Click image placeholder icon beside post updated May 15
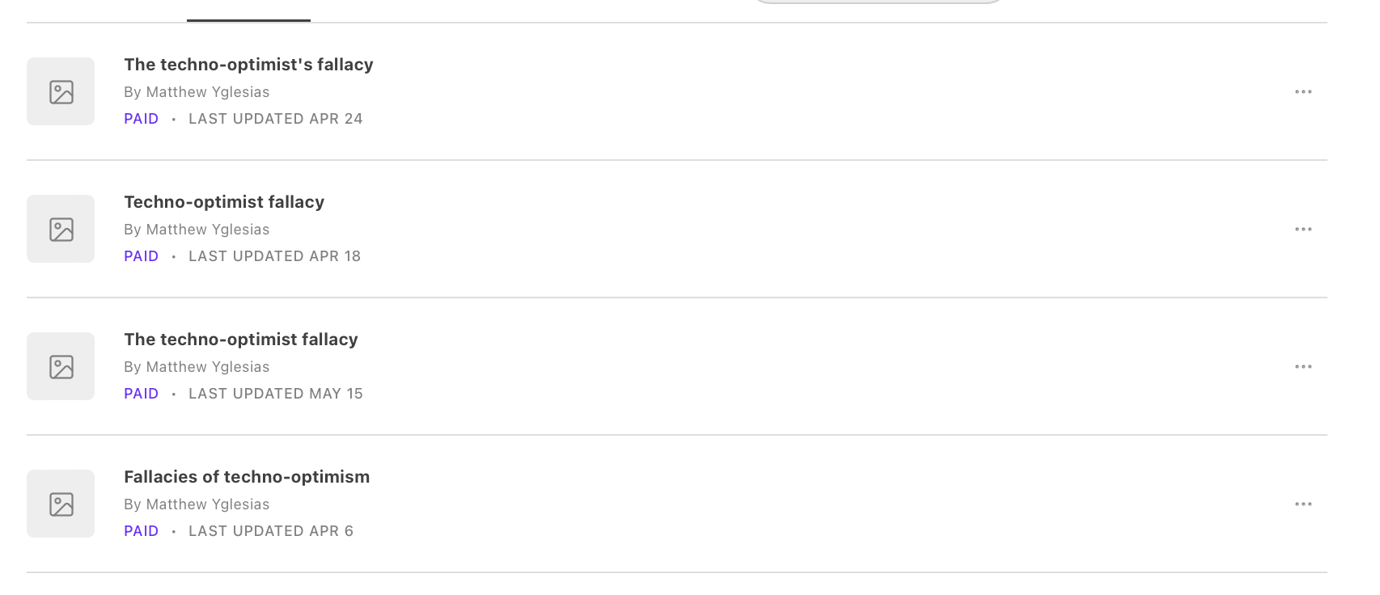Screen dimensions: 1380x595 (61, 366)
